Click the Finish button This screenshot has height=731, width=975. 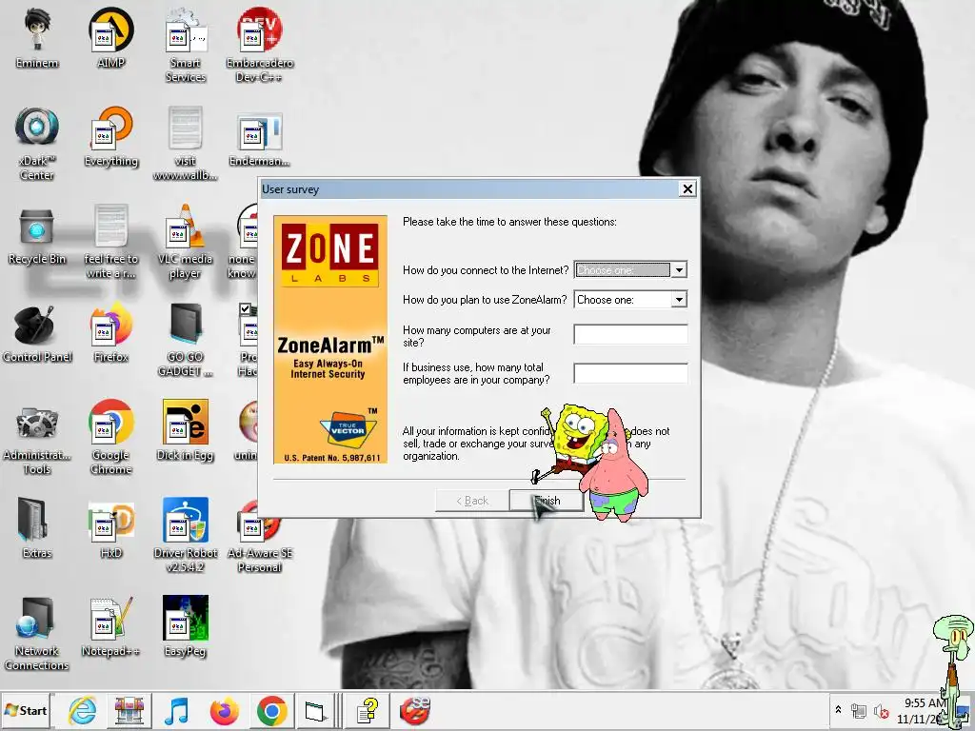(546, 501)
